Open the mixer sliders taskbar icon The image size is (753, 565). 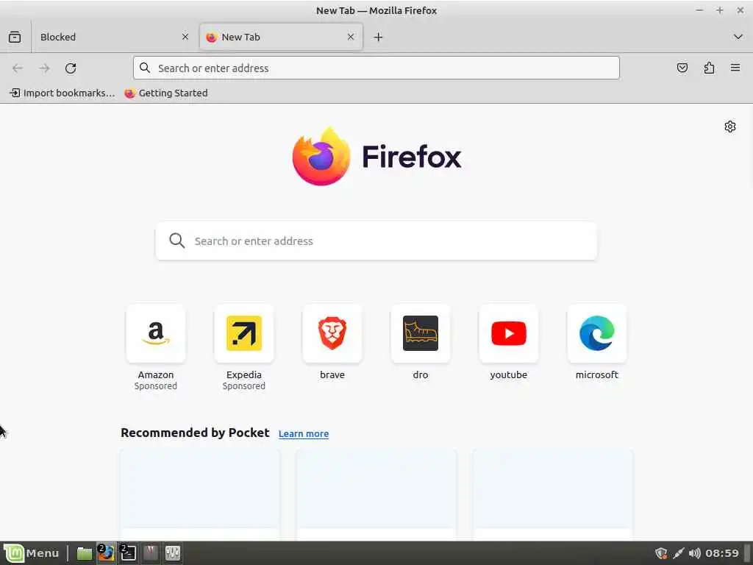[172, 553]
